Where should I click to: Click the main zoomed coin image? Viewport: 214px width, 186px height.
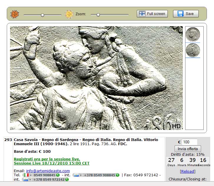click(96, 78)
